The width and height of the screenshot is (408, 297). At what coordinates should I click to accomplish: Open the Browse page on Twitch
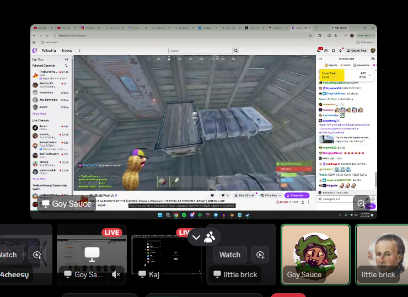click(67, 51)
